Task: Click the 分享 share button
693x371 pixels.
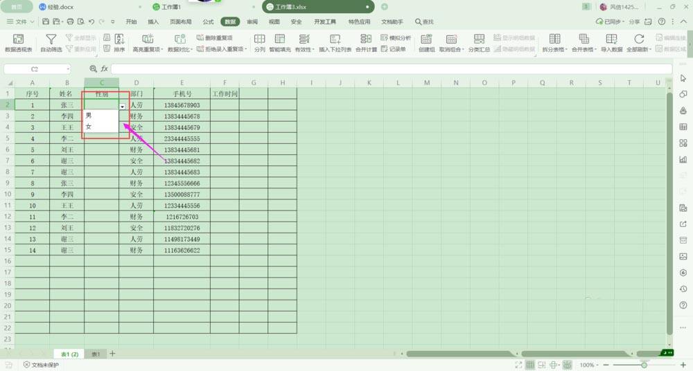Action: pyautogui.click(x=634, y=21)
